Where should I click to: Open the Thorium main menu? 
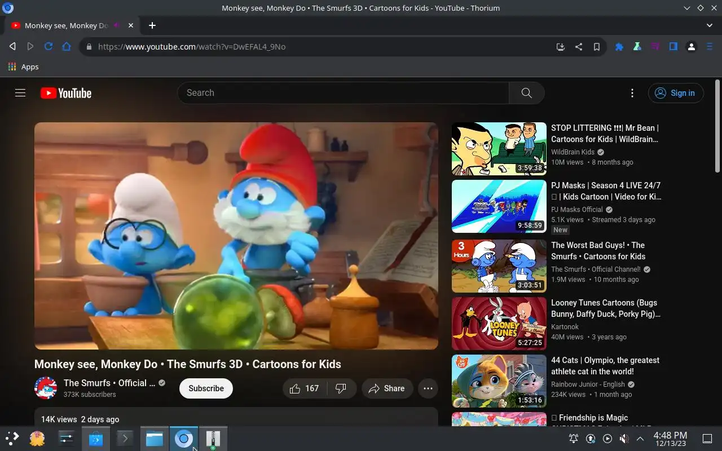[710, 47]
